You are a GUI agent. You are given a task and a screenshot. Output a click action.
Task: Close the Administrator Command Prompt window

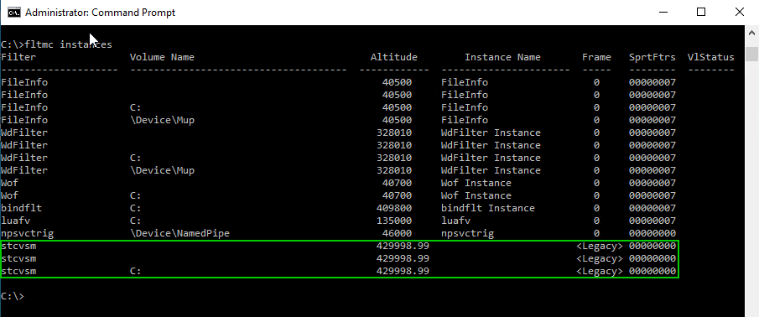(x=739, y=12)
